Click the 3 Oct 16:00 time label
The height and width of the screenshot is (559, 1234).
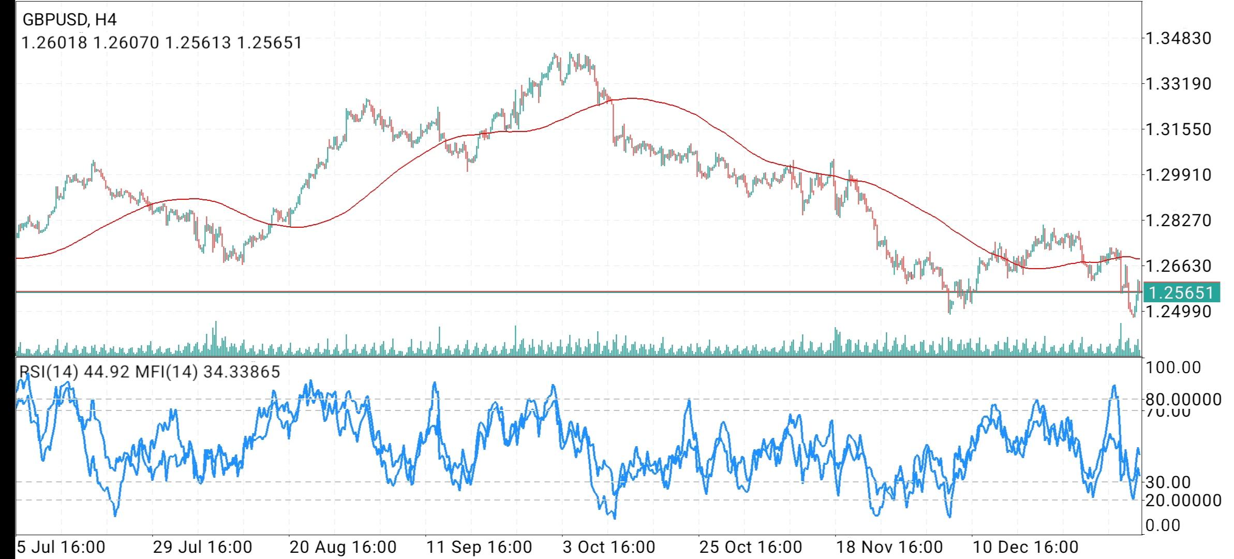[609, 547]
